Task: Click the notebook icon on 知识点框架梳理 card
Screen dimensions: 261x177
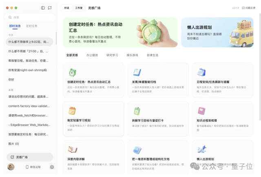Action: (201, 111)
